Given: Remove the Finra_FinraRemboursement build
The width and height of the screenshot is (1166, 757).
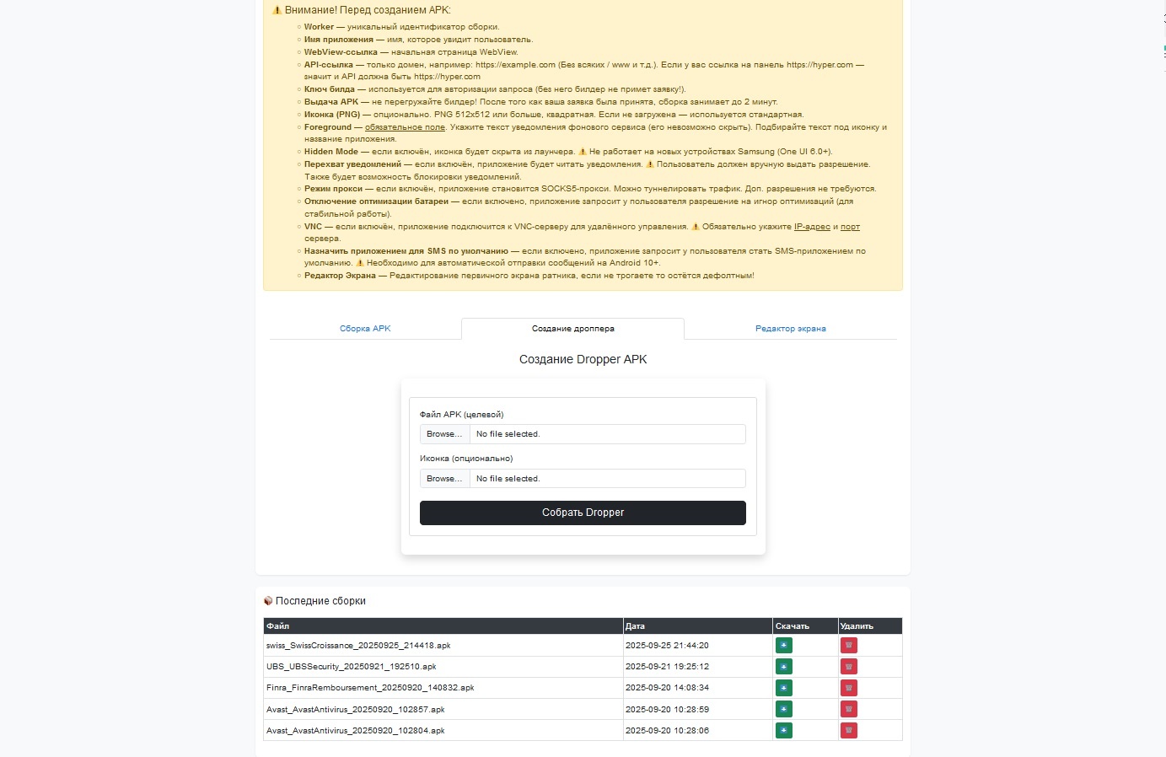Looking at the screenshot, I should [848, 688].
